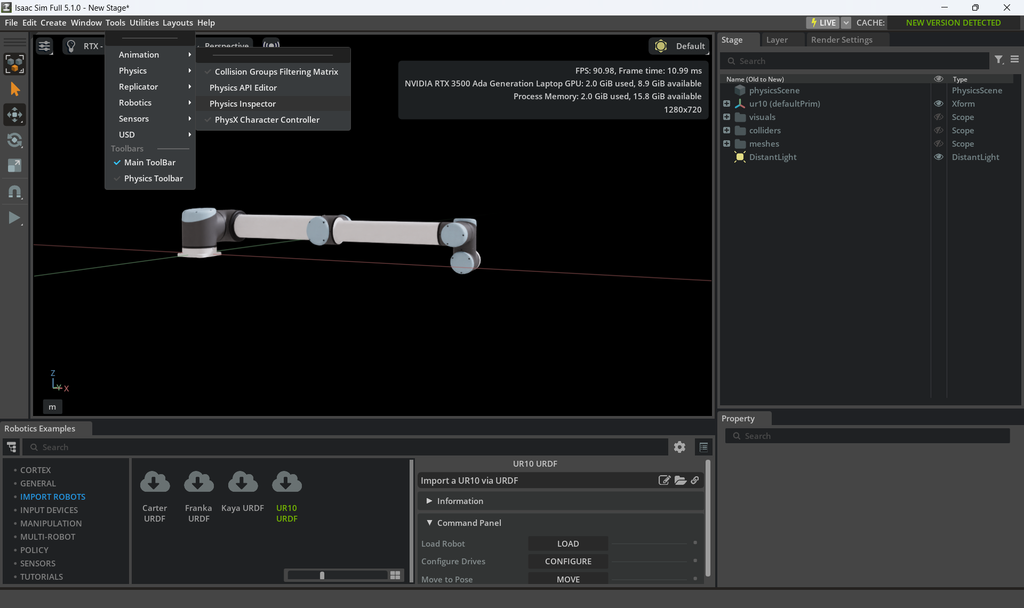Viewport: 1024px width, 608px height.
Task: Click the CONFIGURE drives button
Action: pyautogui.click(x=568, y=561)
